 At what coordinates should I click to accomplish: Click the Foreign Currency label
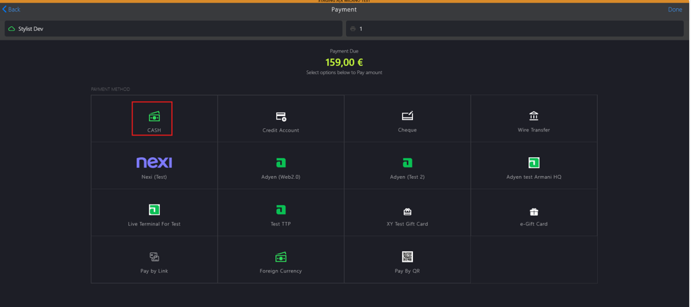[x=281, y=271]
